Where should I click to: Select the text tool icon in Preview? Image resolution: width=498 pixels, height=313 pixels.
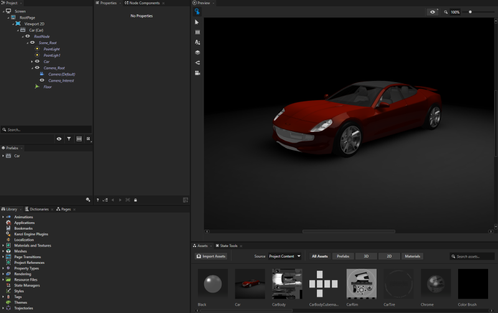[197, 42]
